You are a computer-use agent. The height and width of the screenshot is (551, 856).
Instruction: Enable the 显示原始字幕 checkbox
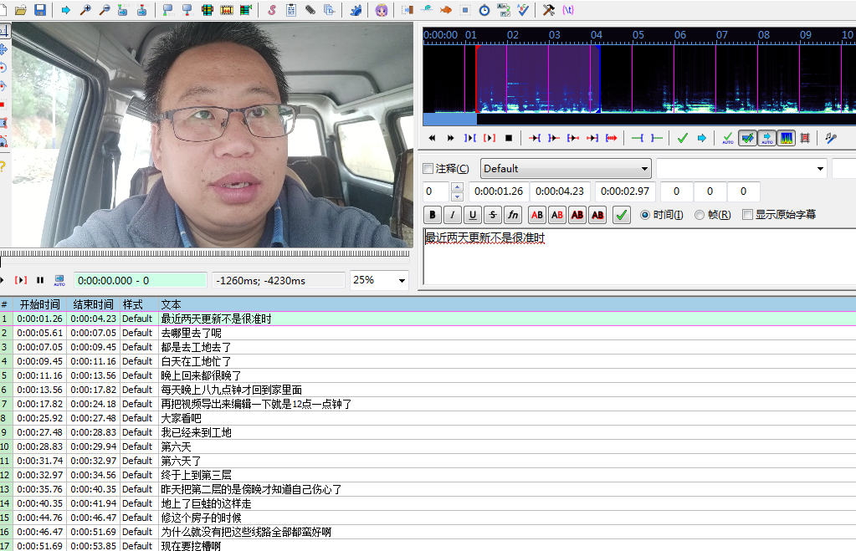pyautogui.click(x=747, y=215)
